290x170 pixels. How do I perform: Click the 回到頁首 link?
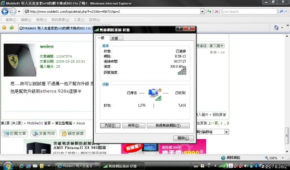point(219,115)
